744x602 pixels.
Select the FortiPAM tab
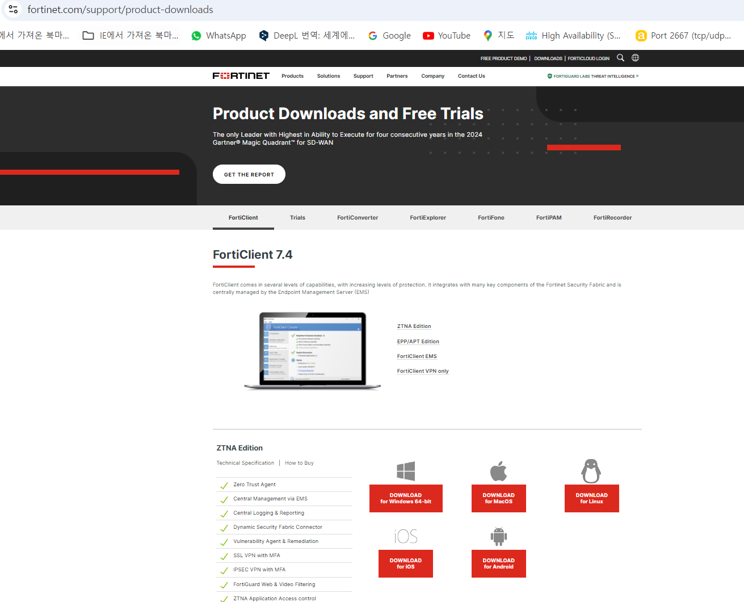pyautogui.click(x=549, y=217)
